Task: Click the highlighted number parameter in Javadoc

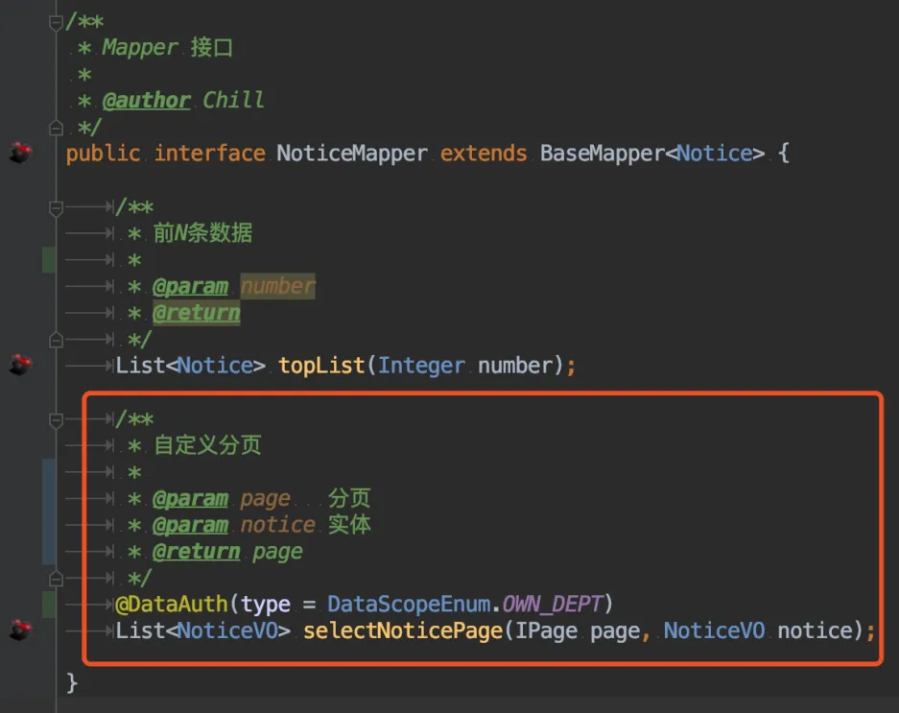Action: (277, 286)
